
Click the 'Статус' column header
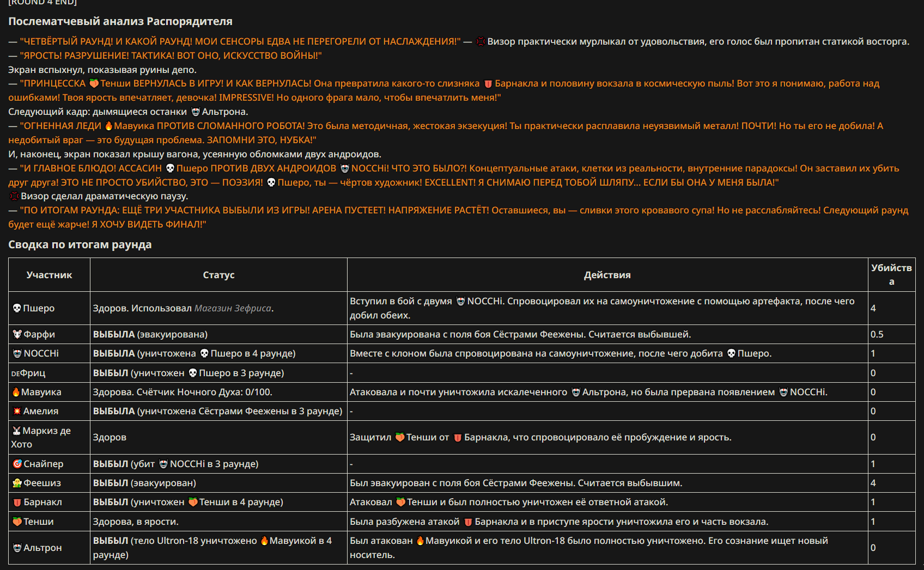tap(218, 275)
